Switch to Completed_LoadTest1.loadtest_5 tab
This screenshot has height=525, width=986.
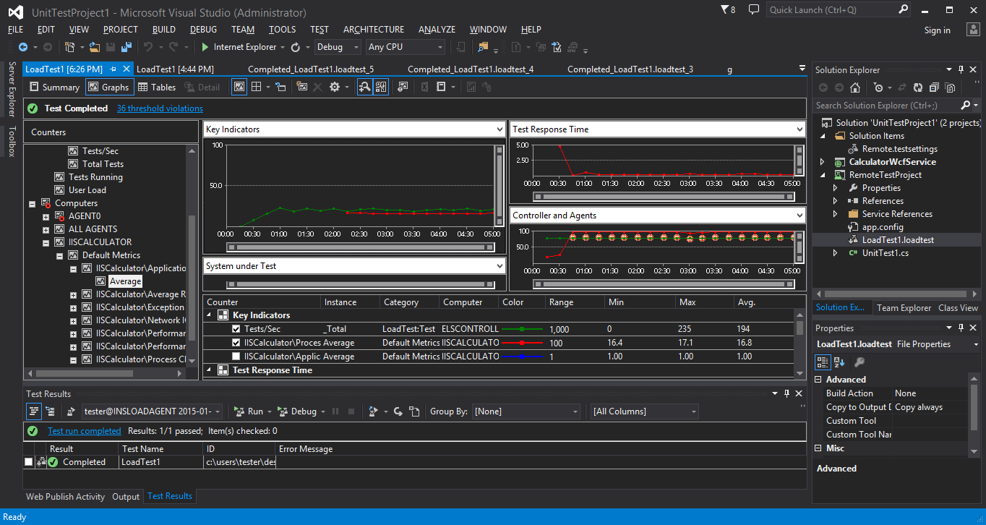pos(311,69)
